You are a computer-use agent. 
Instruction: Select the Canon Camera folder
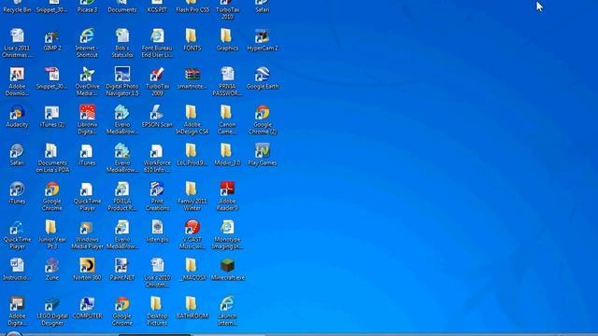[x=227, y=119]
